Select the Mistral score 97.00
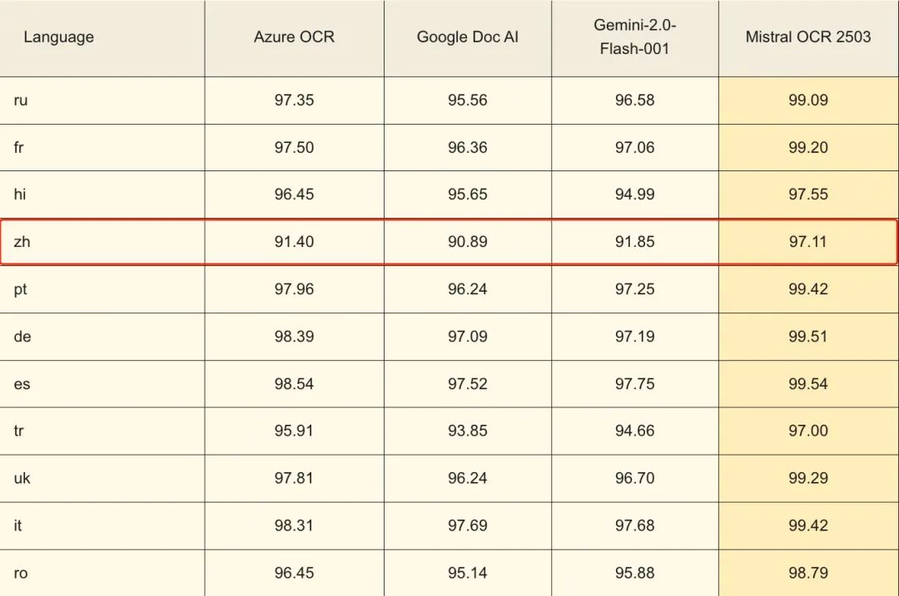 pos(807,431)
